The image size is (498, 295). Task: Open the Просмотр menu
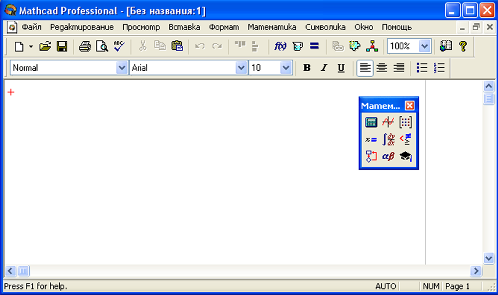tap(141, 27)
